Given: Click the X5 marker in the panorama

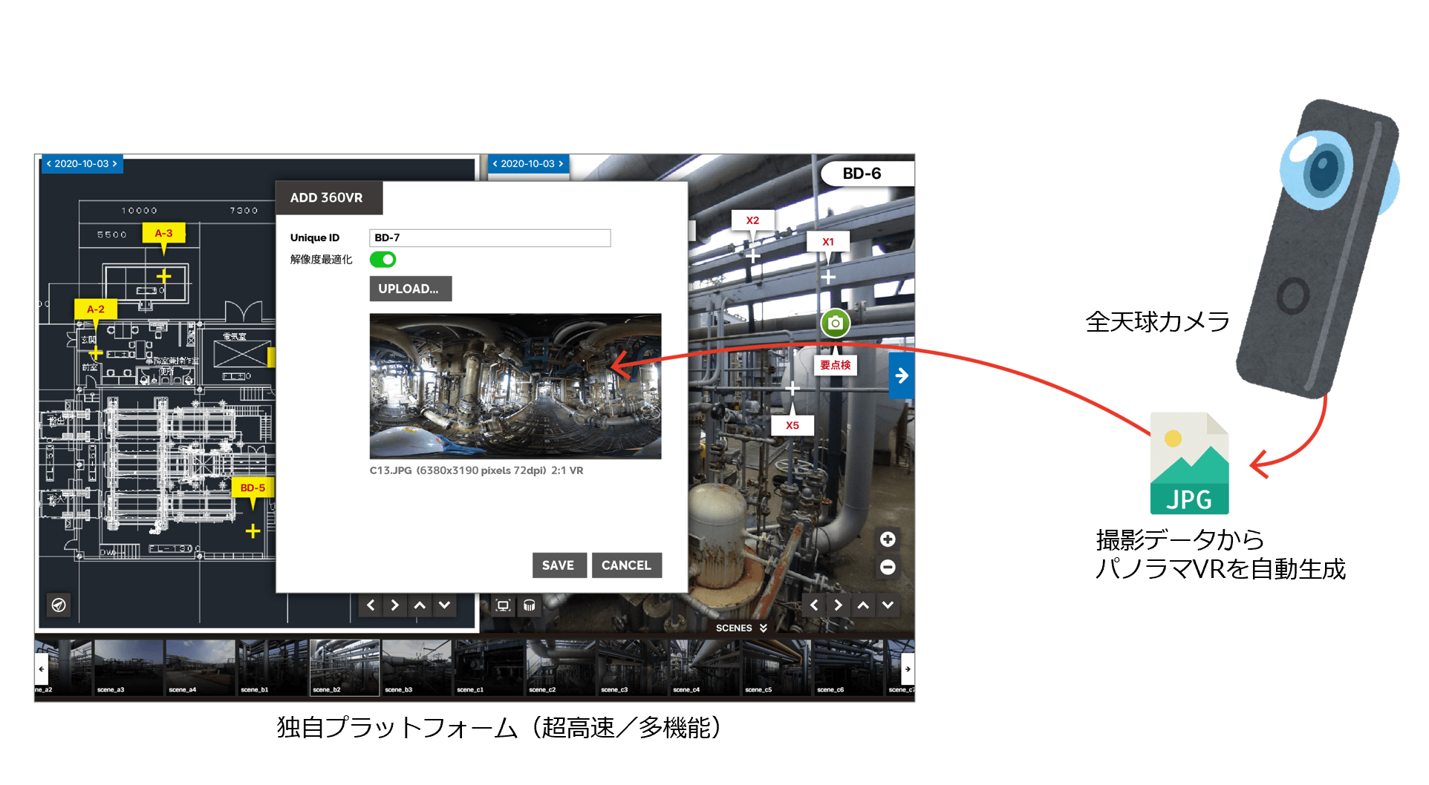Looking at the screenshot, I should tap(792, 424).
